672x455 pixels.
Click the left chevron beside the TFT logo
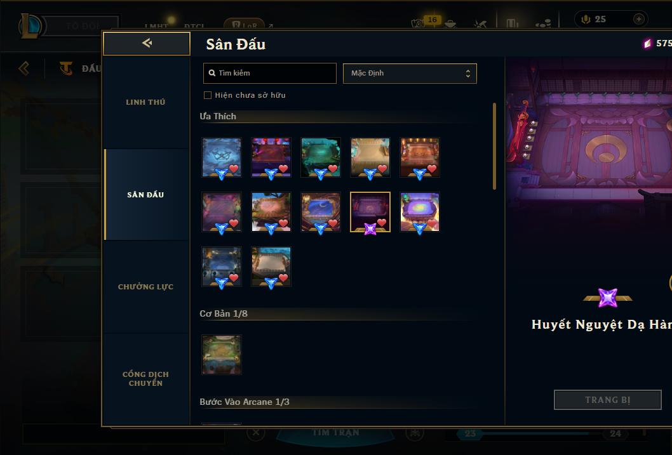[24, 68]
